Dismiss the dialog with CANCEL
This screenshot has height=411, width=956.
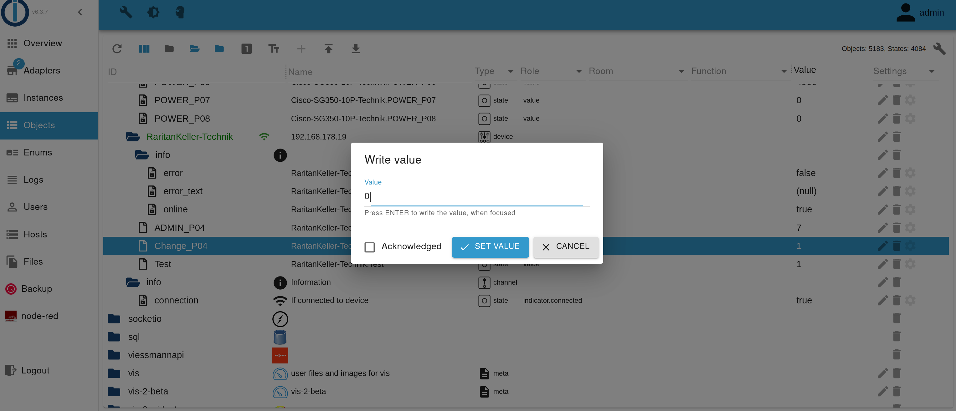tap(566, 247)
